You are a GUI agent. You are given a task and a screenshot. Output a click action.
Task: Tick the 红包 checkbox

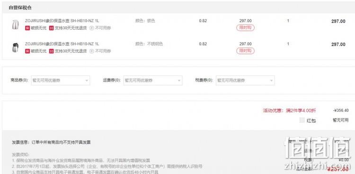(x=302, y=120)
